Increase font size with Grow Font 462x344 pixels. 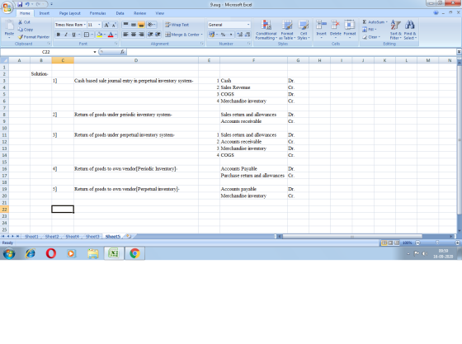106,25
